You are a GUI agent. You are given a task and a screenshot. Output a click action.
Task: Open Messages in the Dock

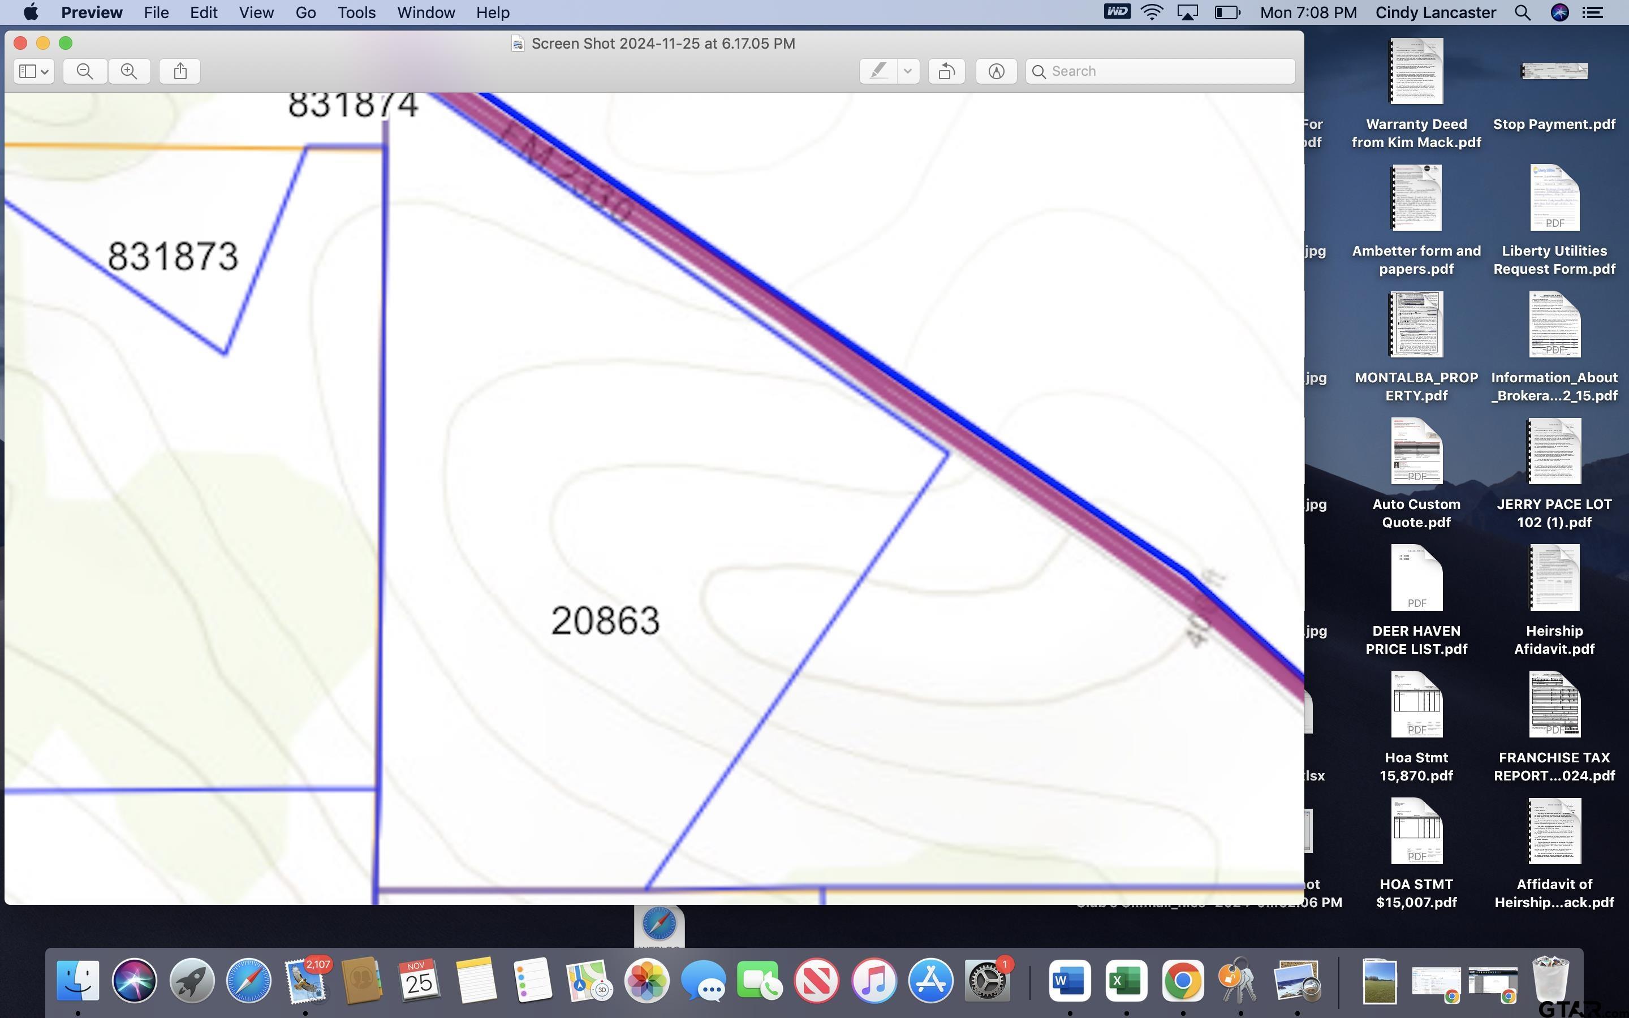(x=703, y=980)
